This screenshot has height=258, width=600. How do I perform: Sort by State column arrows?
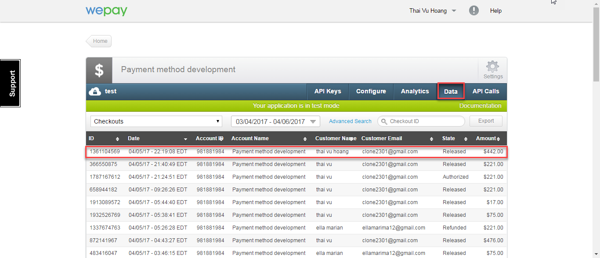coord(466,139)
